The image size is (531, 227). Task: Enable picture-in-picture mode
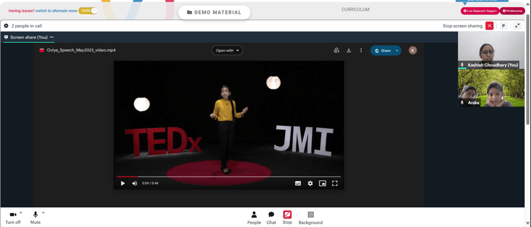coord(322,184)
